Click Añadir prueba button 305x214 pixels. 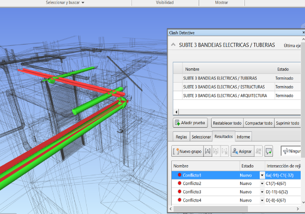190,123
